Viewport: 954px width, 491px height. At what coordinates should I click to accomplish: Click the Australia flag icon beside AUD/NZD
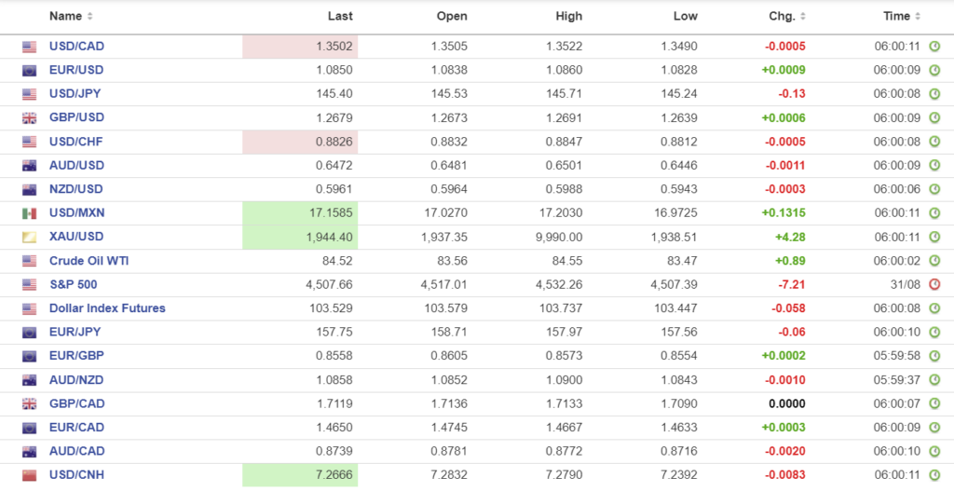(29, 380)
